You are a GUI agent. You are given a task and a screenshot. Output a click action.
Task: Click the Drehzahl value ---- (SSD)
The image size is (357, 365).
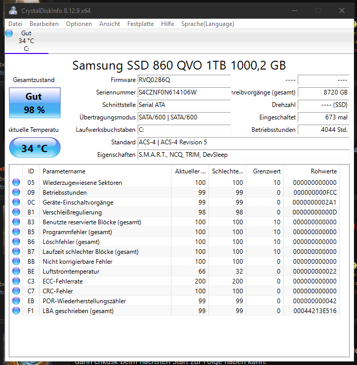(x=323, y=105)
